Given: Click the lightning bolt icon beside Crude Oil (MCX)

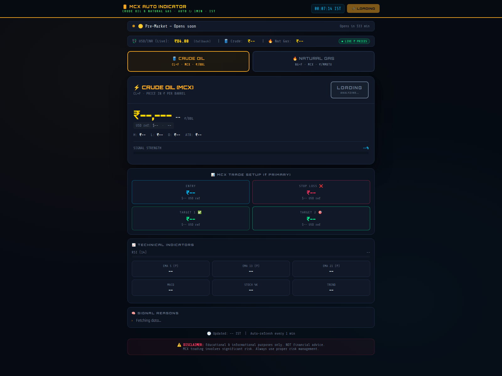Looking at the screenshot, I should tap(137, 87).
